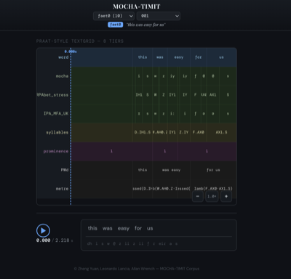Screen dimensions: 291x279
Task: Select the 'us' interval in word tier
Action: (x=221, y=57)
